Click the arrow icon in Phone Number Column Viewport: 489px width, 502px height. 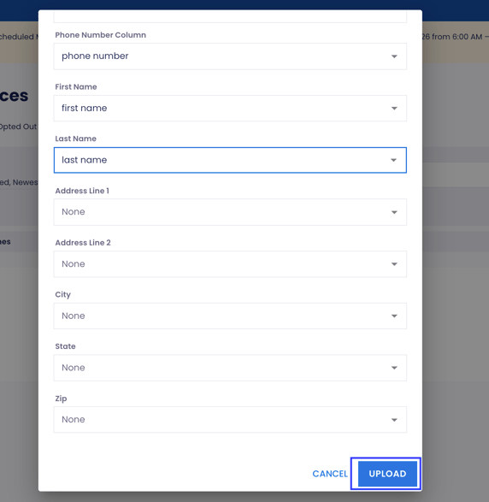point(394,56)
